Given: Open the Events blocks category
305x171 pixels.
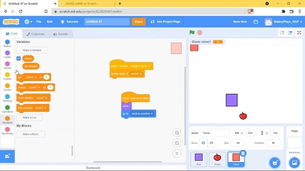Looking at the screenshot, I should (8, 76).
